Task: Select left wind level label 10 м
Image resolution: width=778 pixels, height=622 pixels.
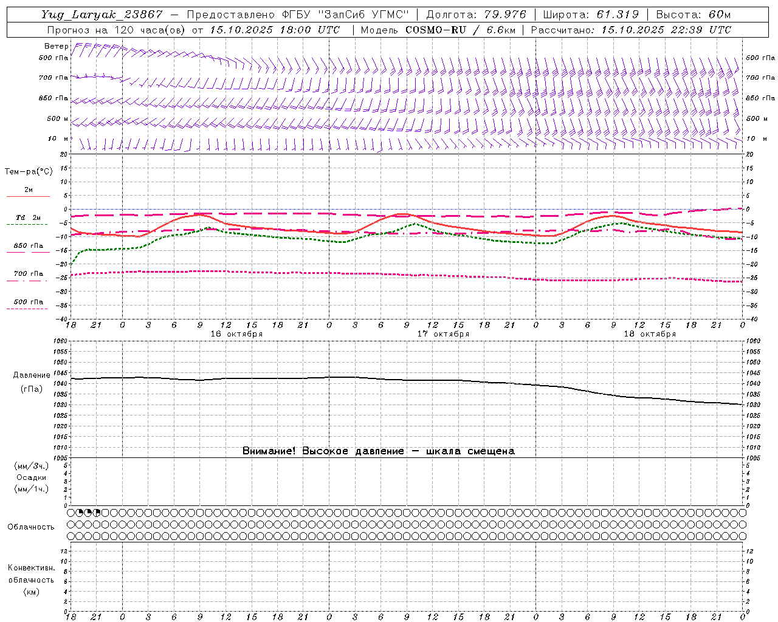Action: pos(58,138)
